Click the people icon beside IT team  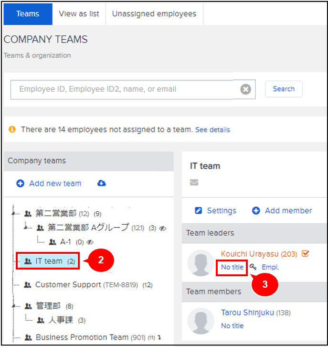(28, 261)
